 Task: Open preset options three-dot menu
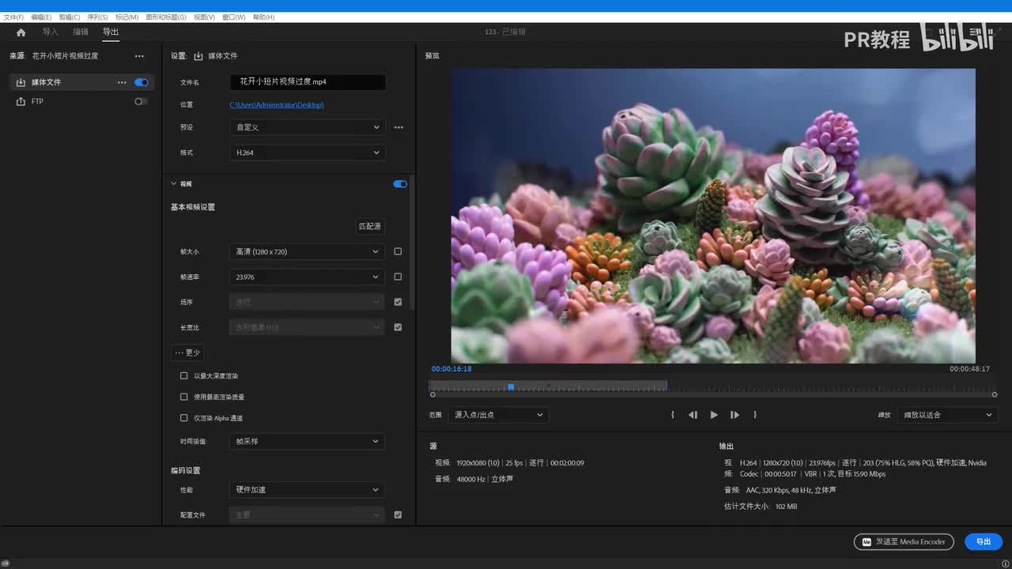point(398,127)
